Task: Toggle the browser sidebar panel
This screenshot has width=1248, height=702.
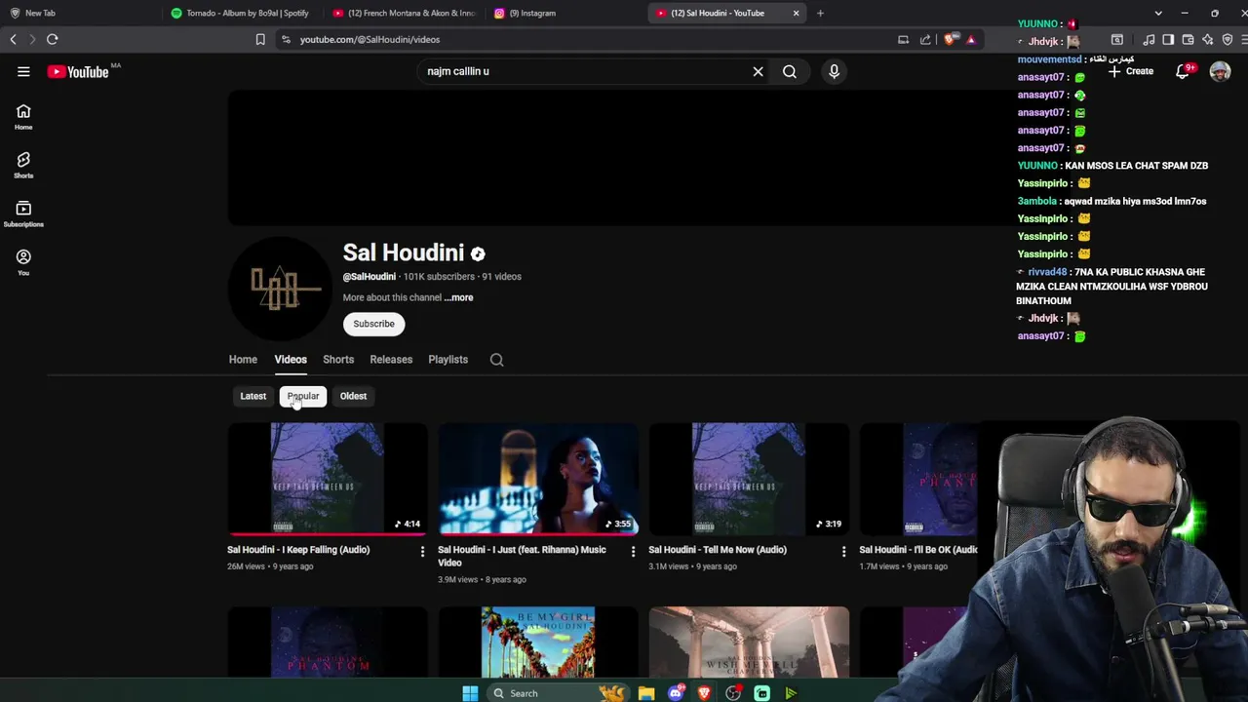Action: (1168, 39)
